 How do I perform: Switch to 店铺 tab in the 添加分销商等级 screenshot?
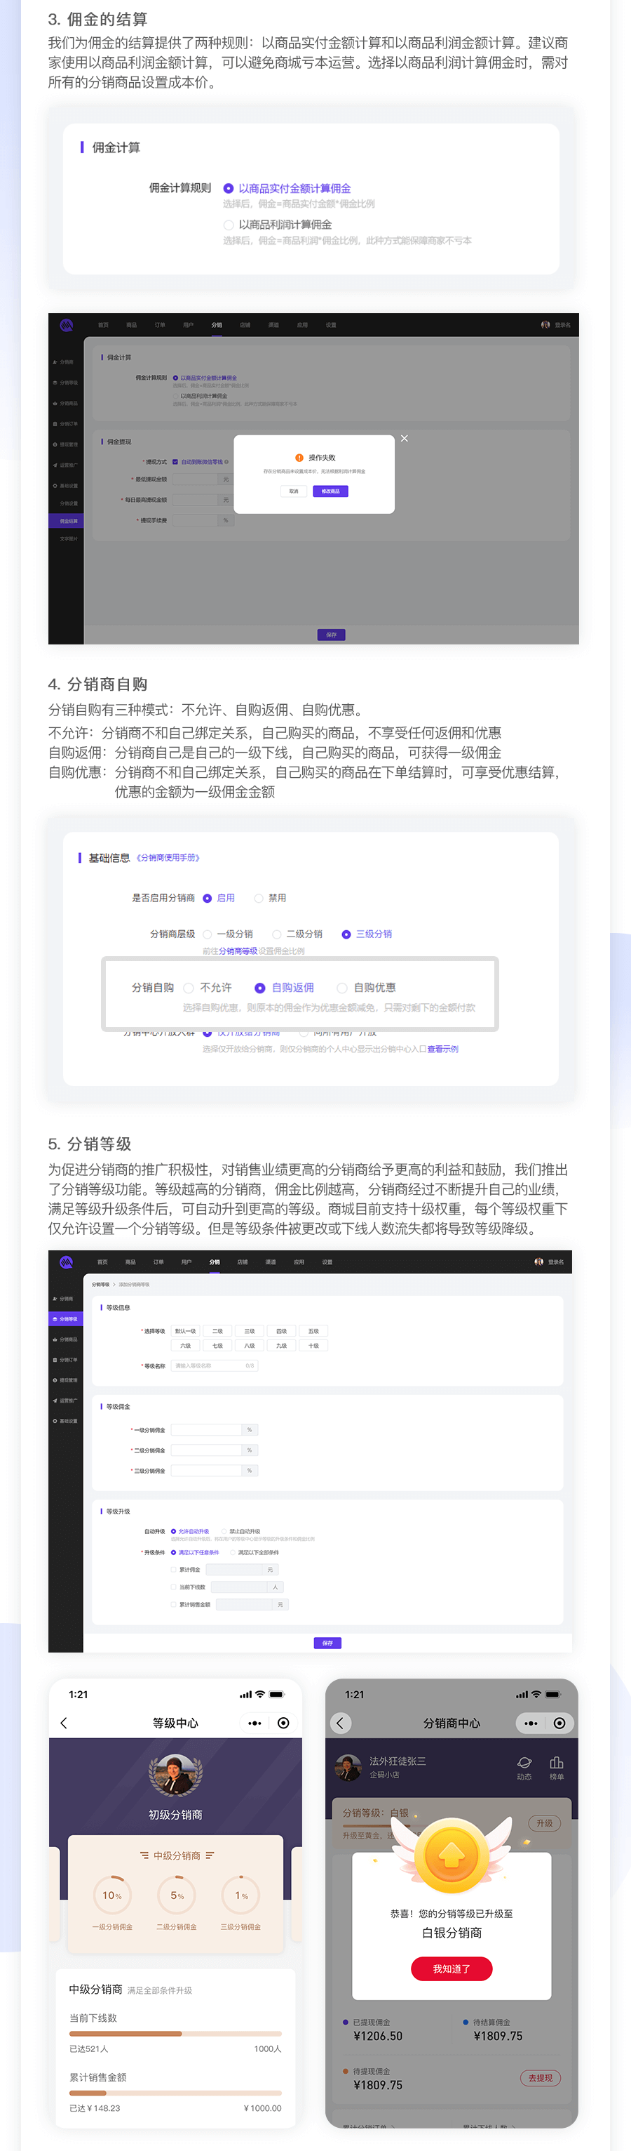[243, 1262]
